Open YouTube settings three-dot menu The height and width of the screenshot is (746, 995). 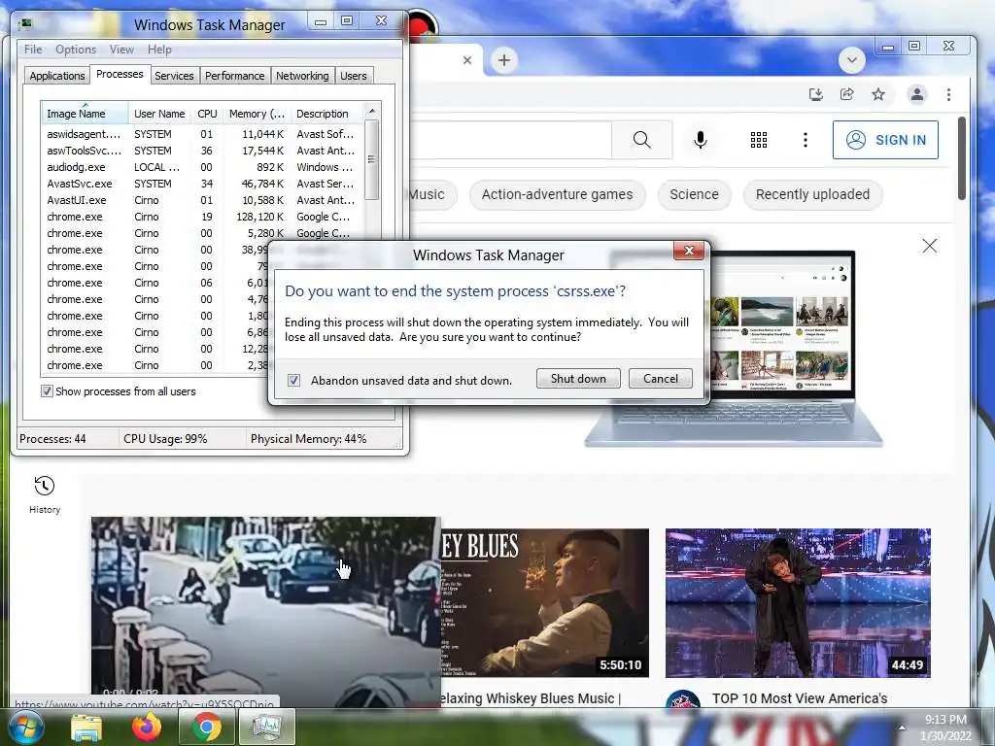click(806, 140)
